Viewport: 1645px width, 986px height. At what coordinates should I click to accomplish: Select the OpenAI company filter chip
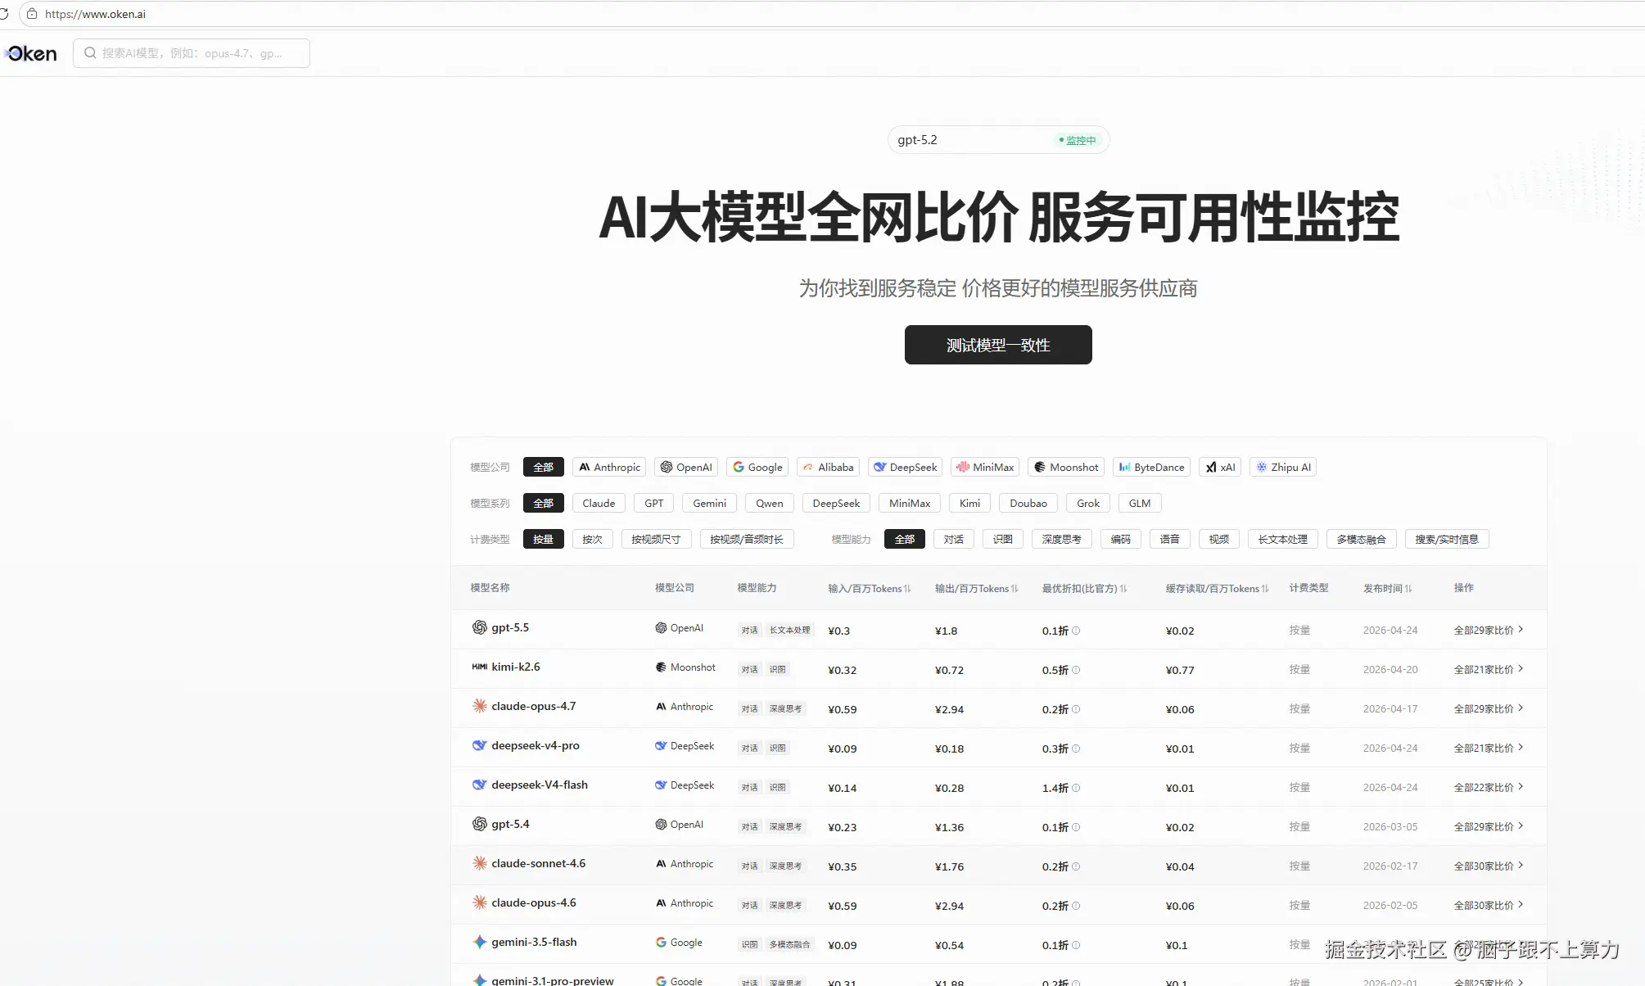(x=686, y=467)
